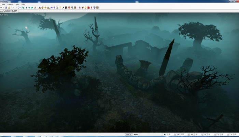Adjust the Yr spinner arrows

[188, 134]
